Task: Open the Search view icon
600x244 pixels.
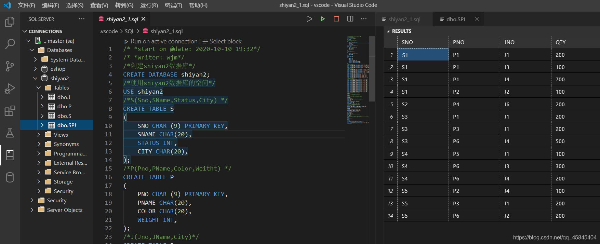Action: [10, 44]
